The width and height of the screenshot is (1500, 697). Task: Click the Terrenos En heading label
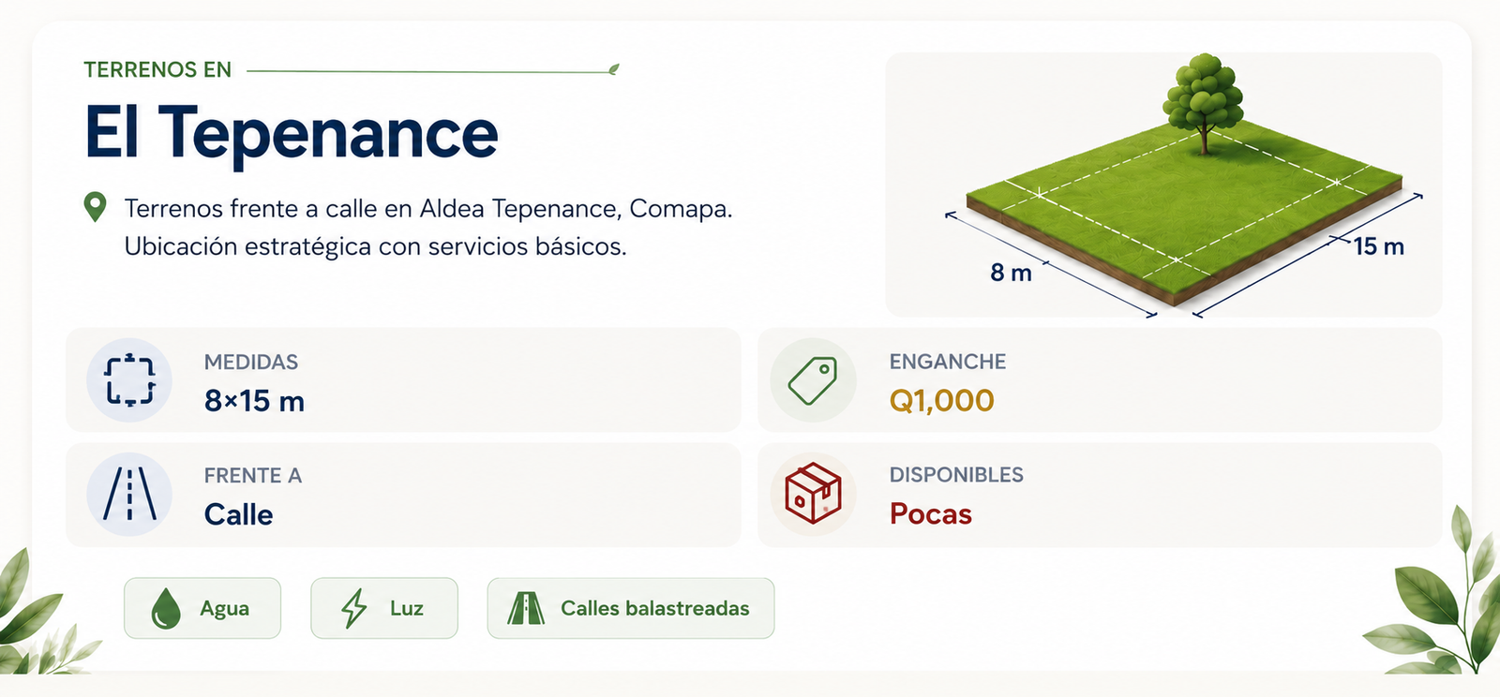157,70
